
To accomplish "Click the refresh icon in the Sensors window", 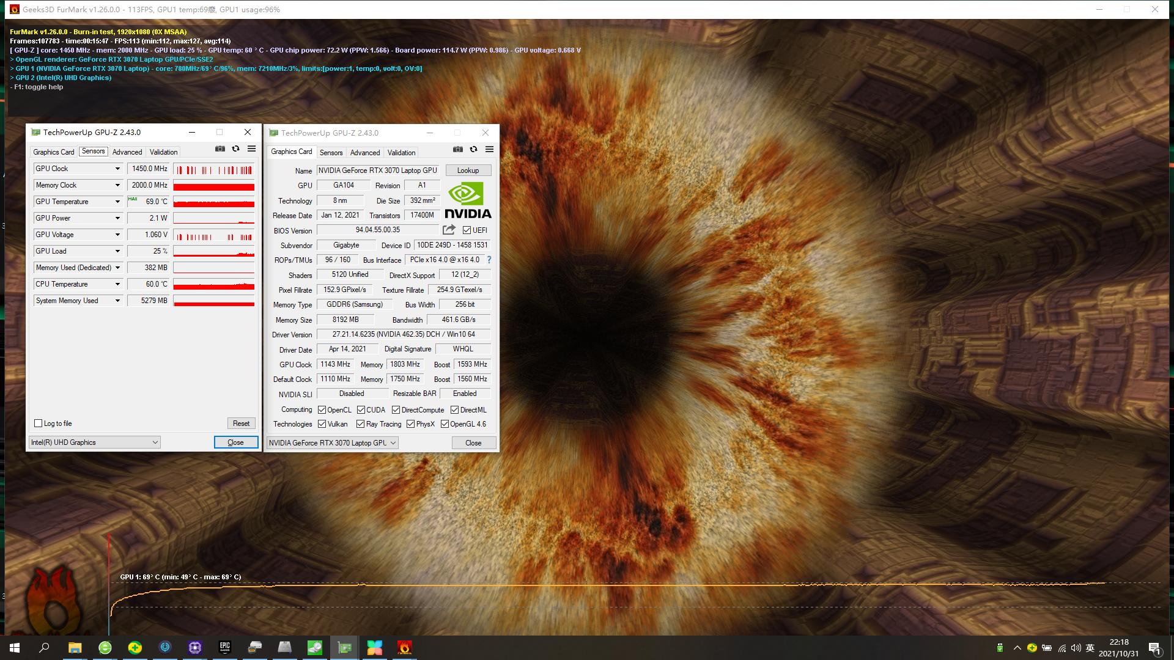I will 236,149.
